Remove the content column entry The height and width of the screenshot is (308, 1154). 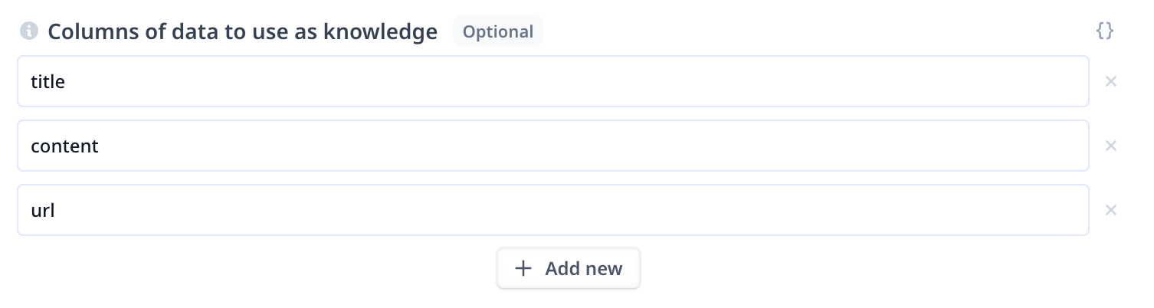tap(1110, 146)
